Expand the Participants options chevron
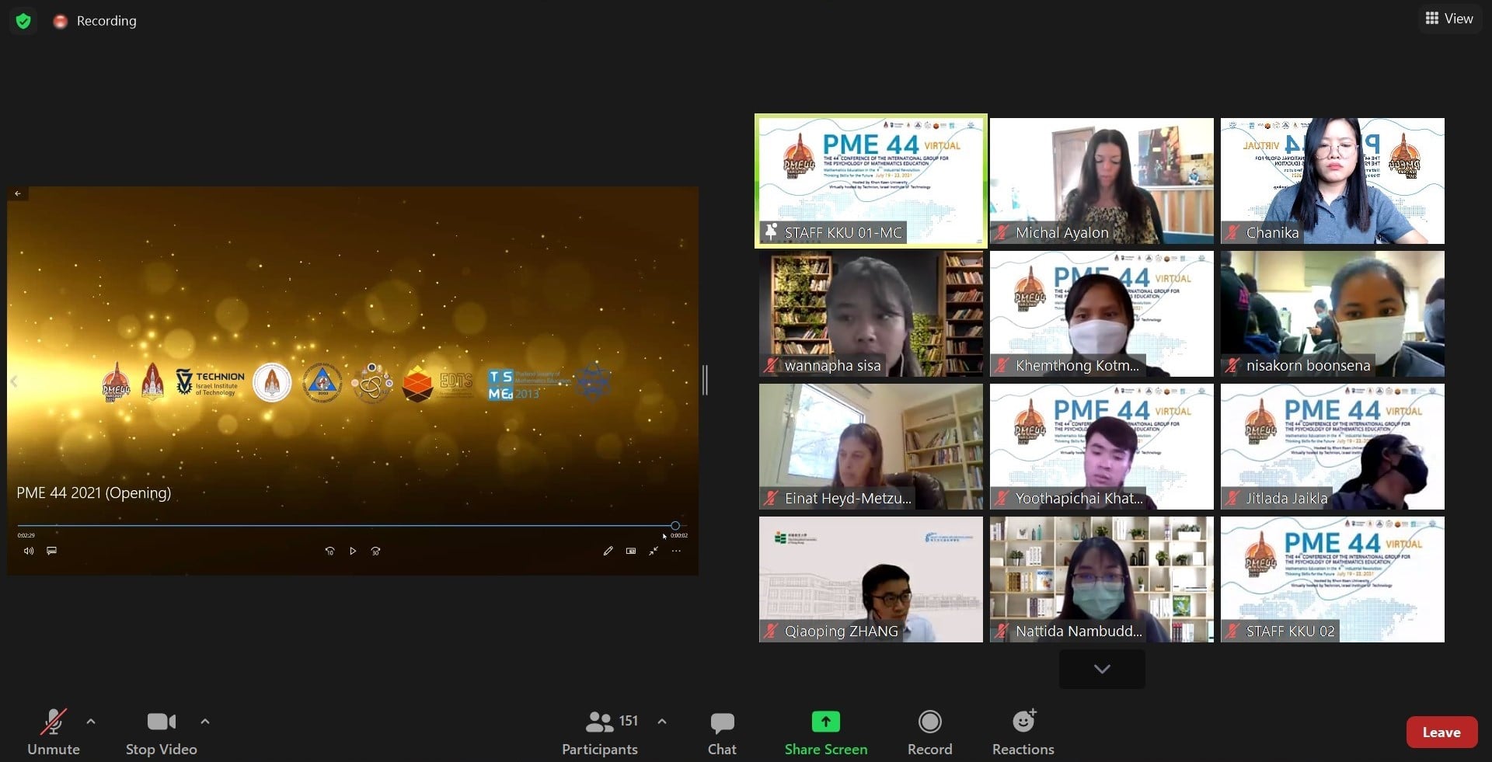This screenshot has height=762, width=1492. click(x=662, y=722)
